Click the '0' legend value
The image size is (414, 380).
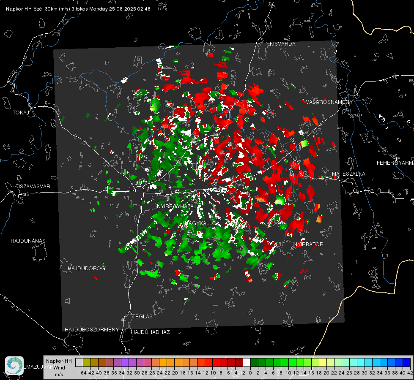coord(250,373)
